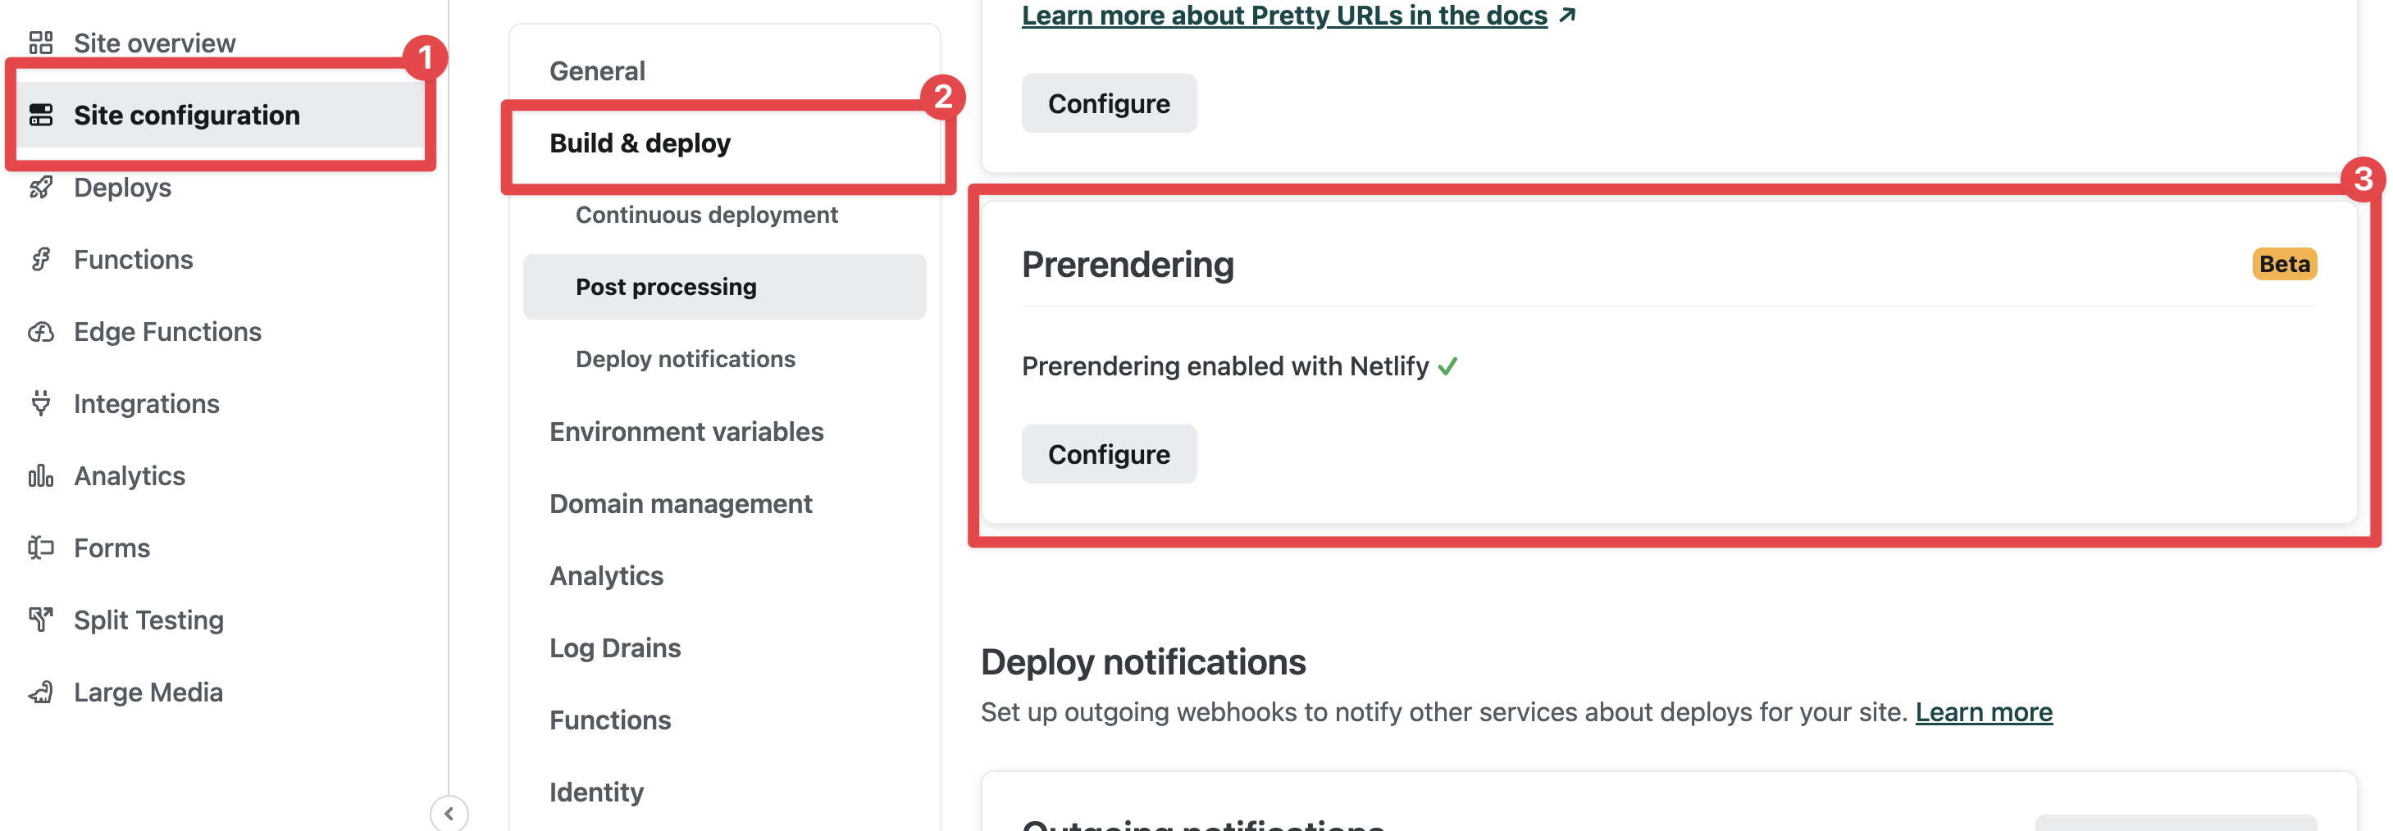Click Learn more link for deploy notifications
This screenshot has height=831, width=2393.
click(x=1983, y=711)
